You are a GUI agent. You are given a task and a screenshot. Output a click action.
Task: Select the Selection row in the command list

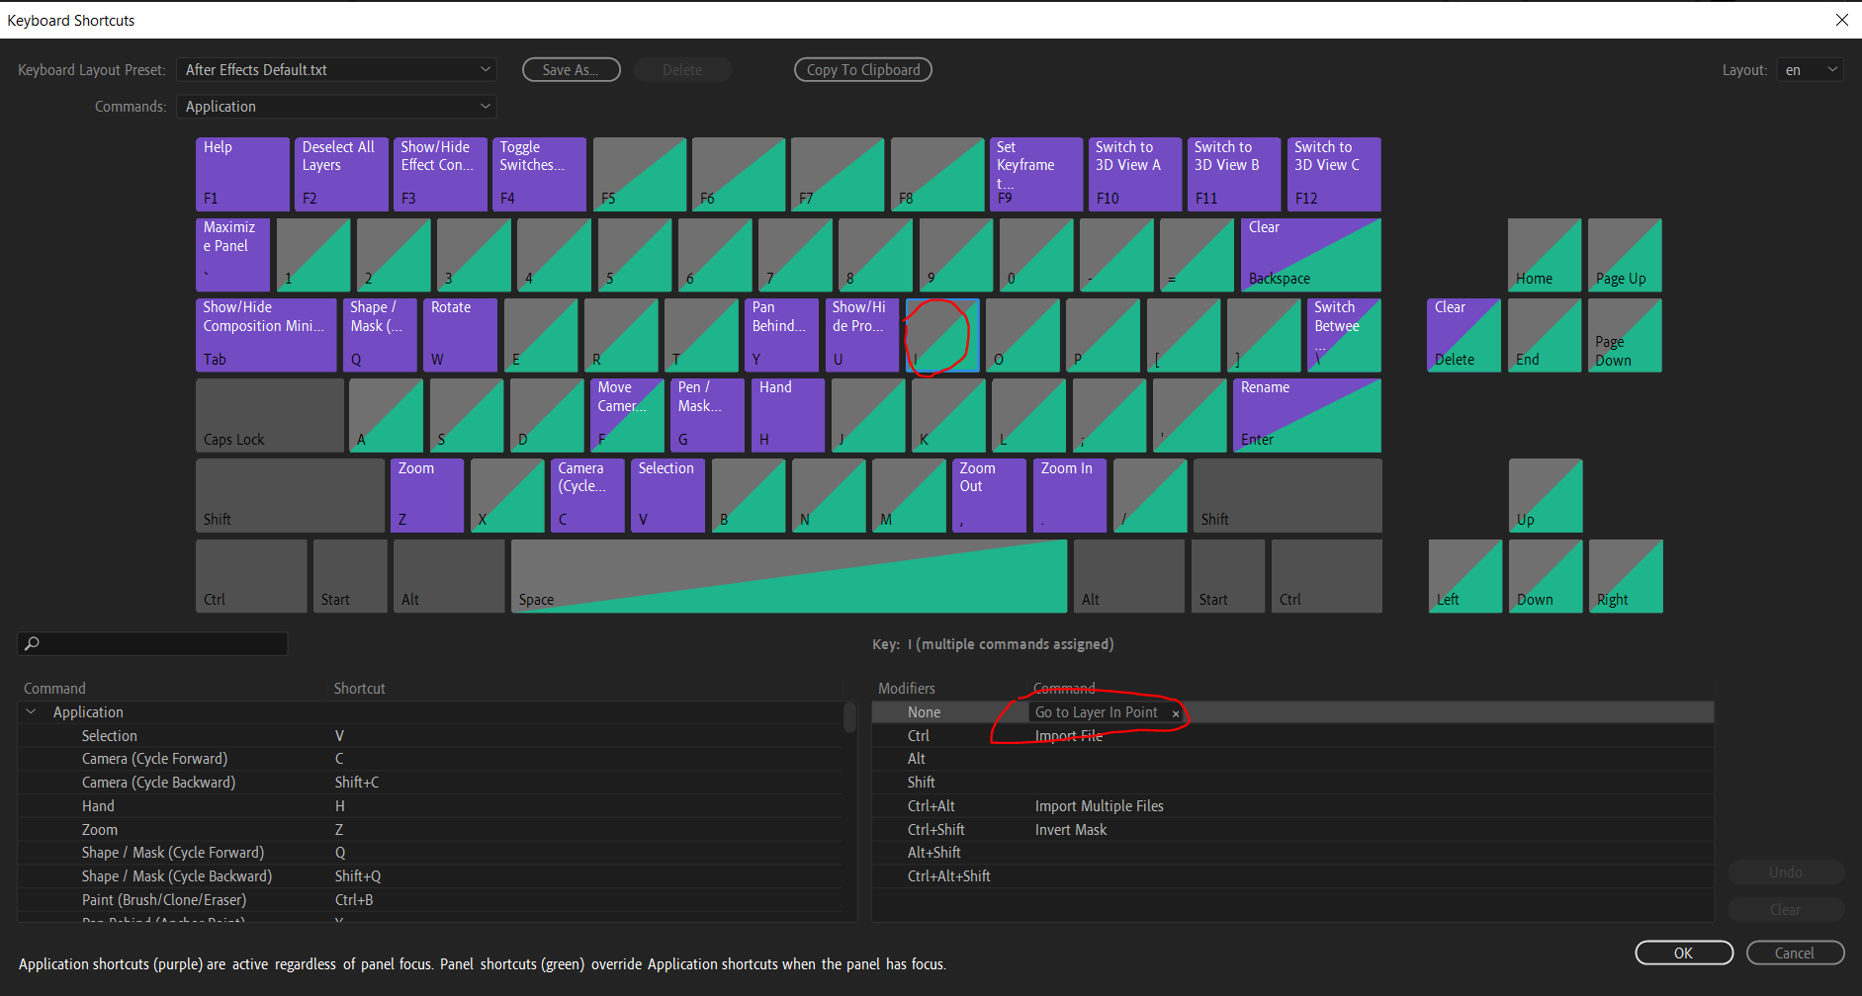431,736
